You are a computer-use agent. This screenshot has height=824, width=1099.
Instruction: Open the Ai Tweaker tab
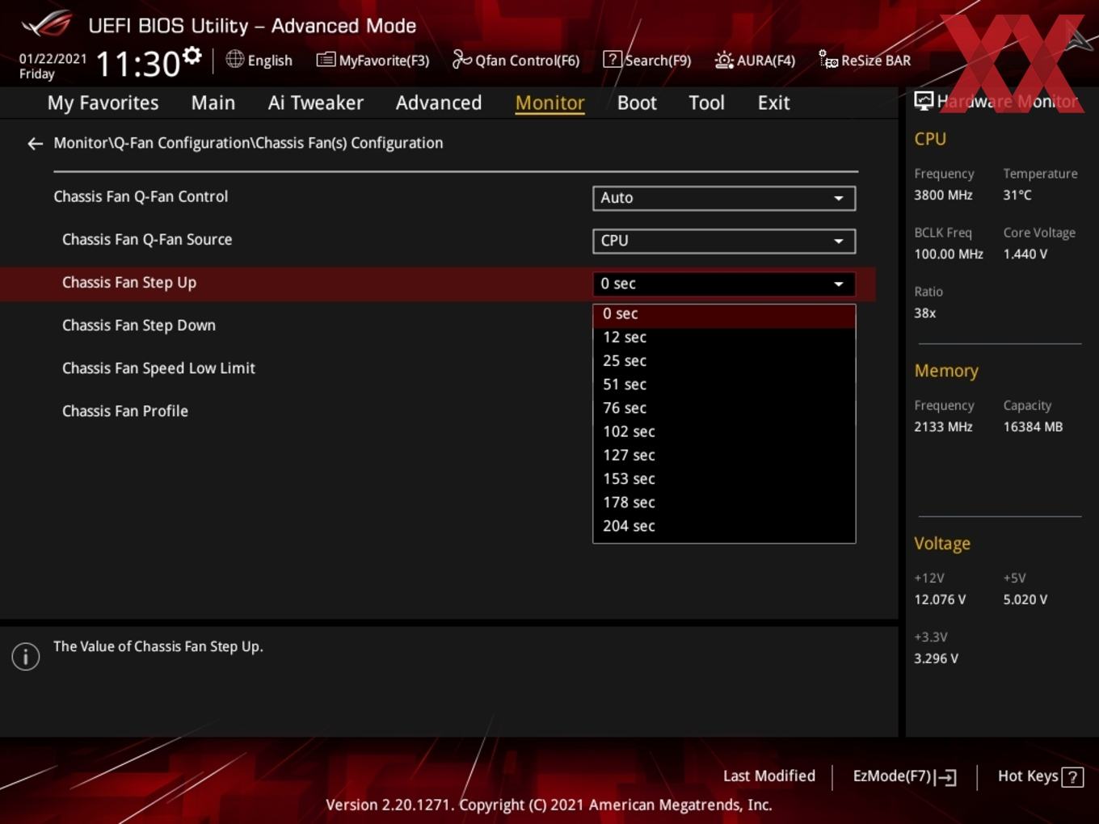[316, 103]
